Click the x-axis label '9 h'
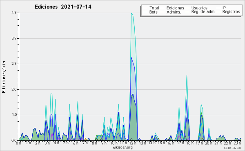This screenshot has height=151, width=245. click(x=104, y=143)
